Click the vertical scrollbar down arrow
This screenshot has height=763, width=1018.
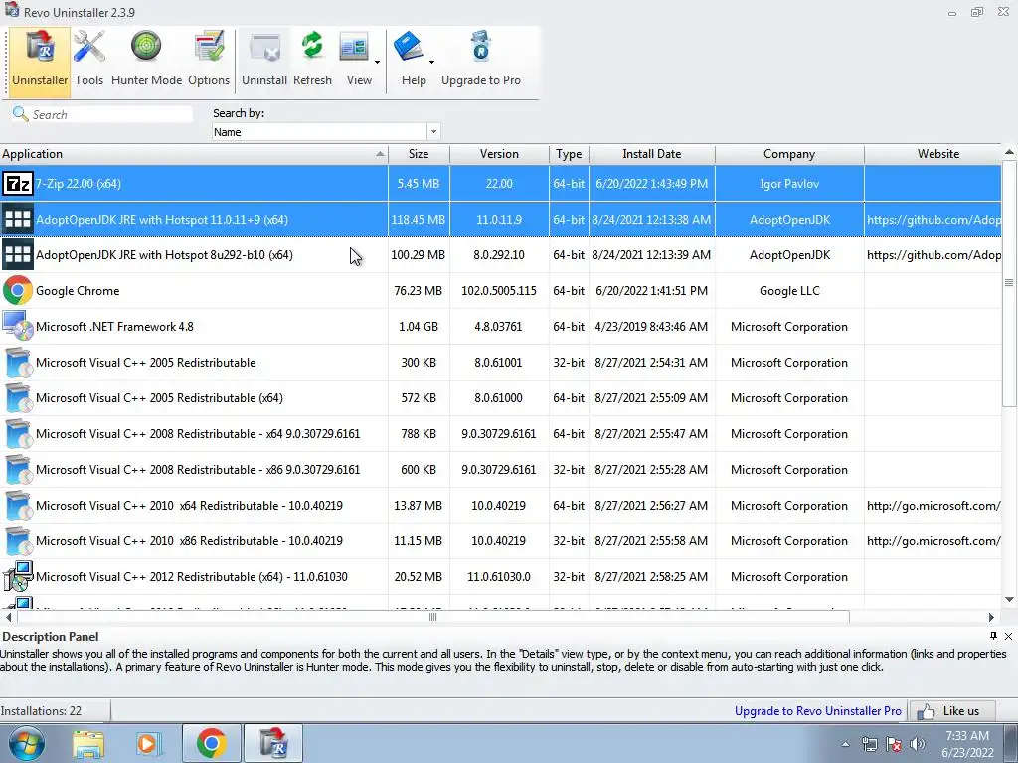(x=1010, y=599)
